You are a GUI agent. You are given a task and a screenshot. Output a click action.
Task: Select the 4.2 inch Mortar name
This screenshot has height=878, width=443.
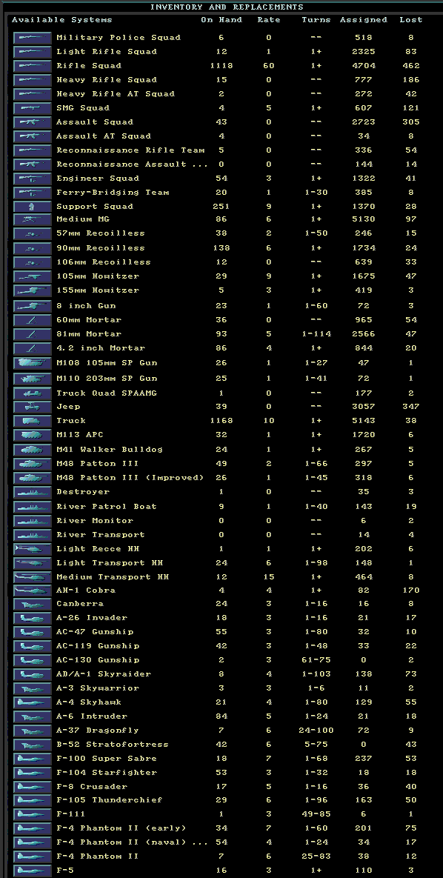tap(100, 347)
